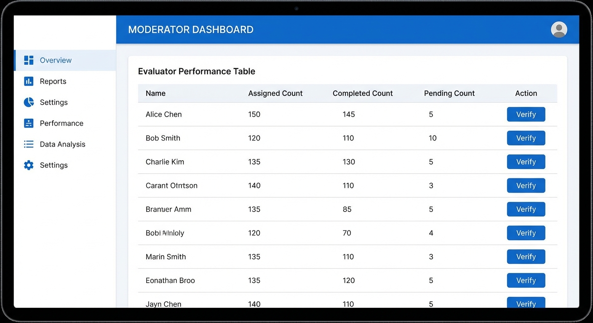The image size is (593, 323).
Task: Verify Eonathan Broo's row
Action: click(526, 280)
